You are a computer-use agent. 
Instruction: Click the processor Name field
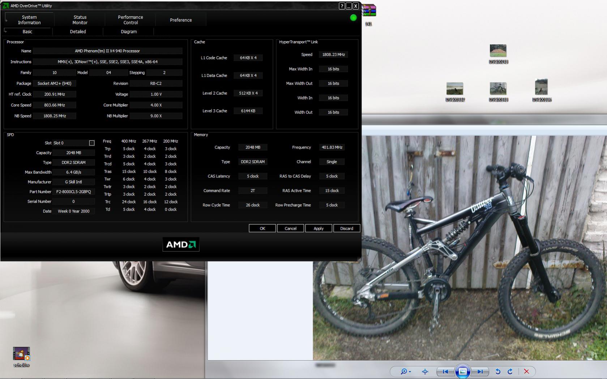107,51
